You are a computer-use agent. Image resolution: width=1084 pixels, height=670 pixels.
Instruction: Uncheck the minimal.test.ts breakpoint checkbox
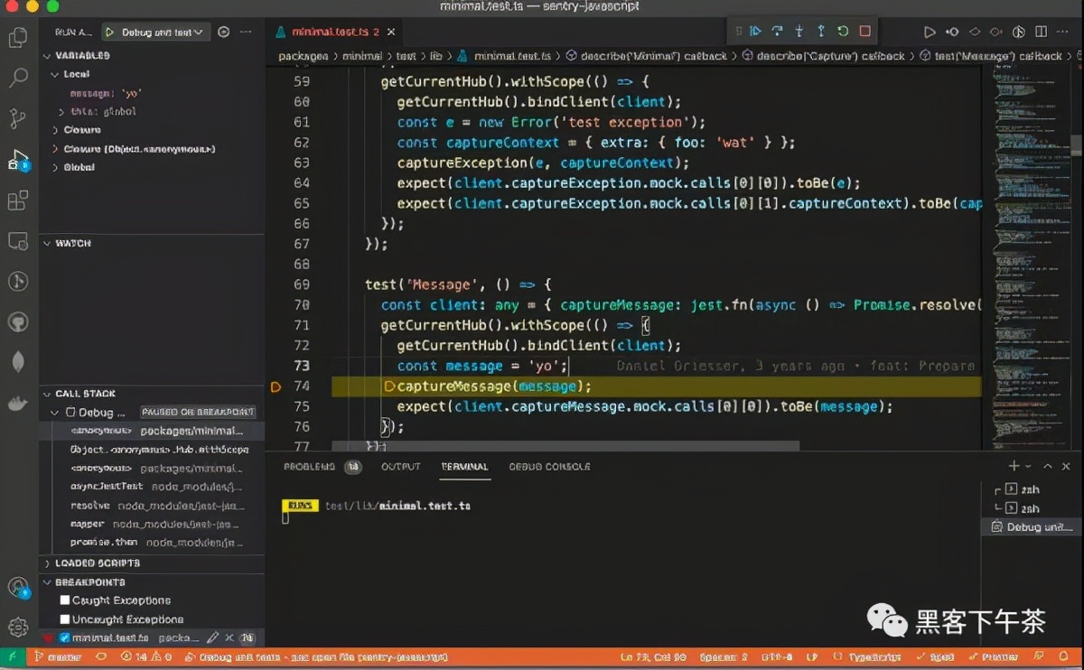click(x=65, y=638)
